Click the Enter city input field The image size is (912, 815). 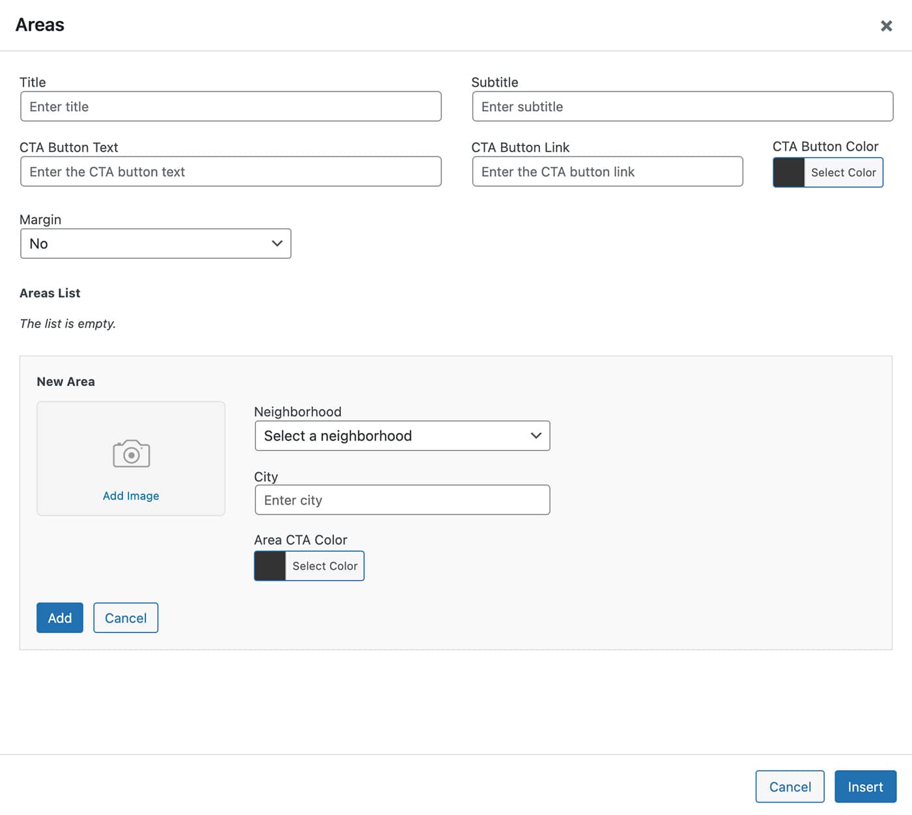[x=402, y=500]
